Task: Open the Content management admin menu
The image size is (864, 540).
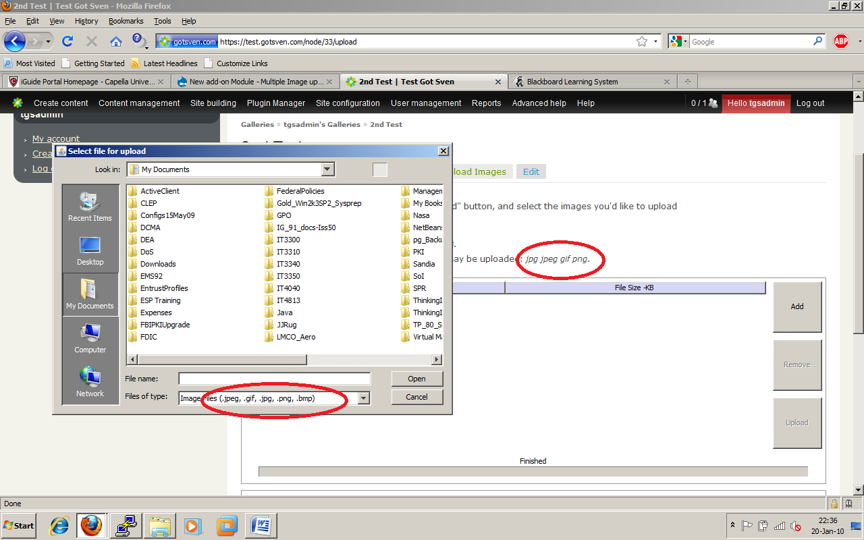Action: [x=139, y=103]
